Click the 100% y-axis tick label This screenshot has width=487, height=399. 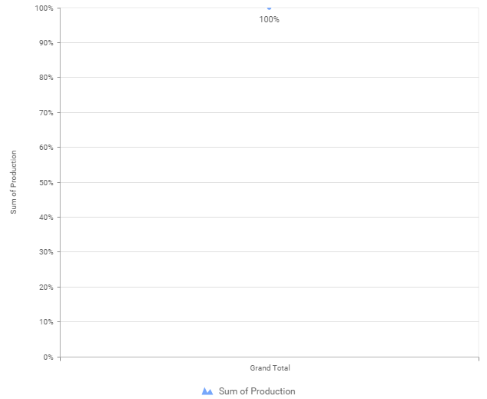(x=44, y=8)
